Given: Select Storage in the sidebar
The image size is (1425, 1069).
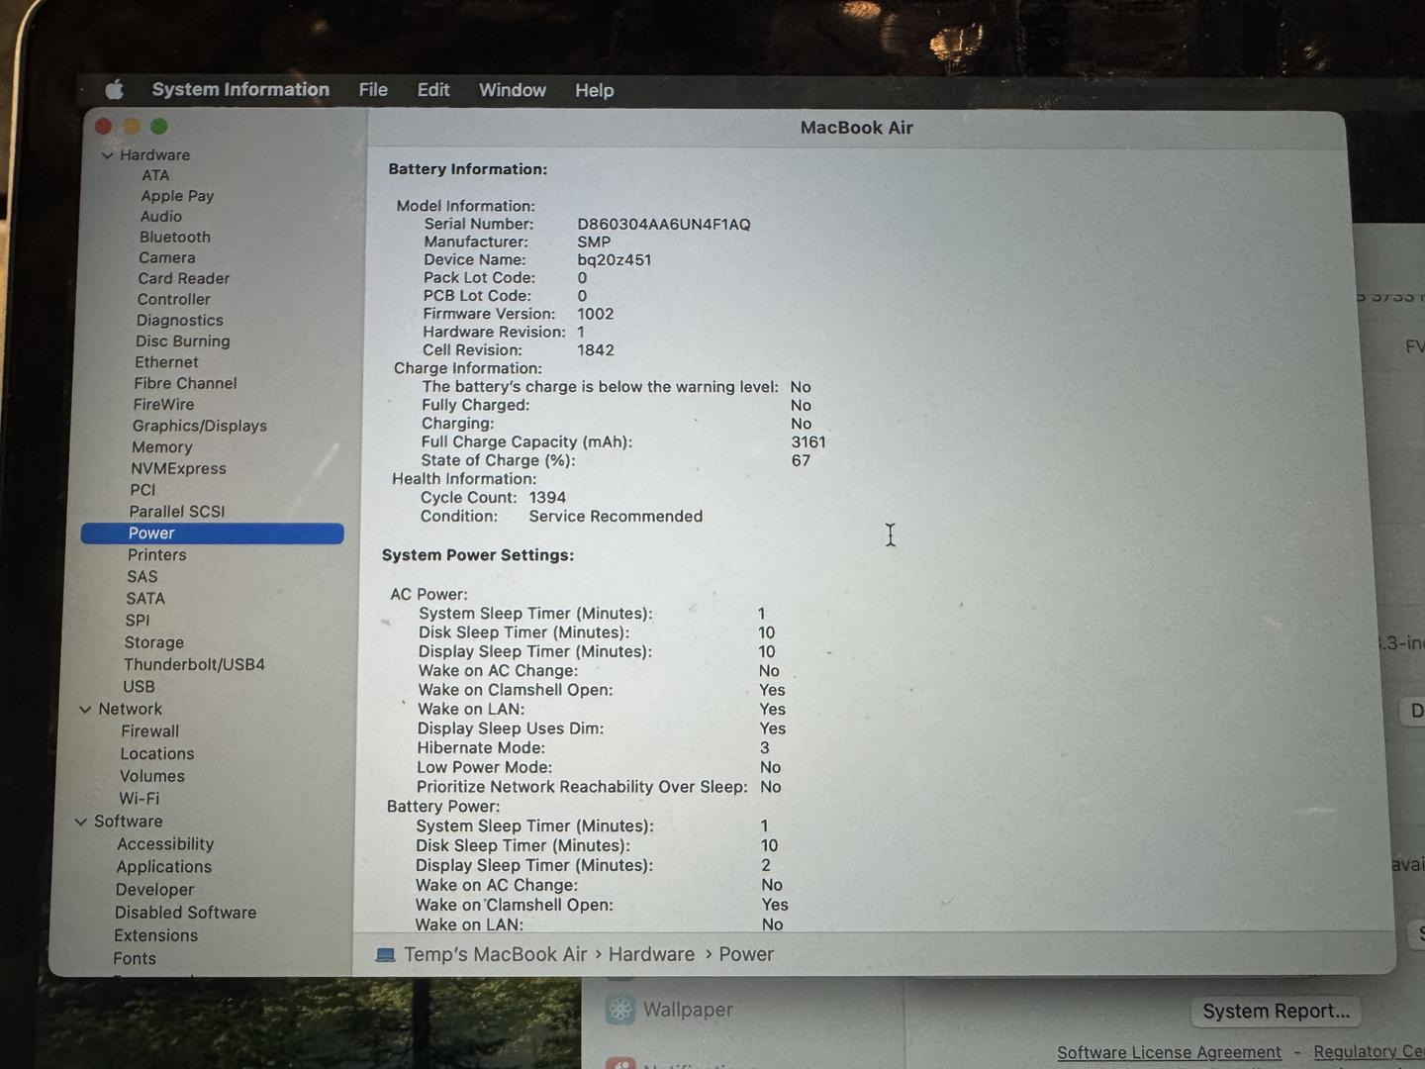Looking at the screenshot, I should tap(154, 643).
